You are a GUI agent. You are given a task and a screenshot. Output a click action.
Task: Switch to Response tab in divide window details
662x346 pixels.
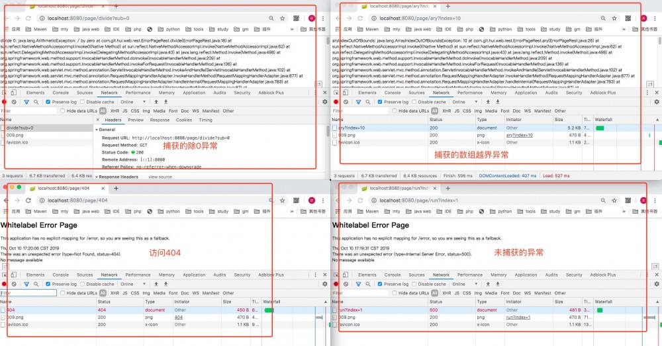[x=160, y=120]
